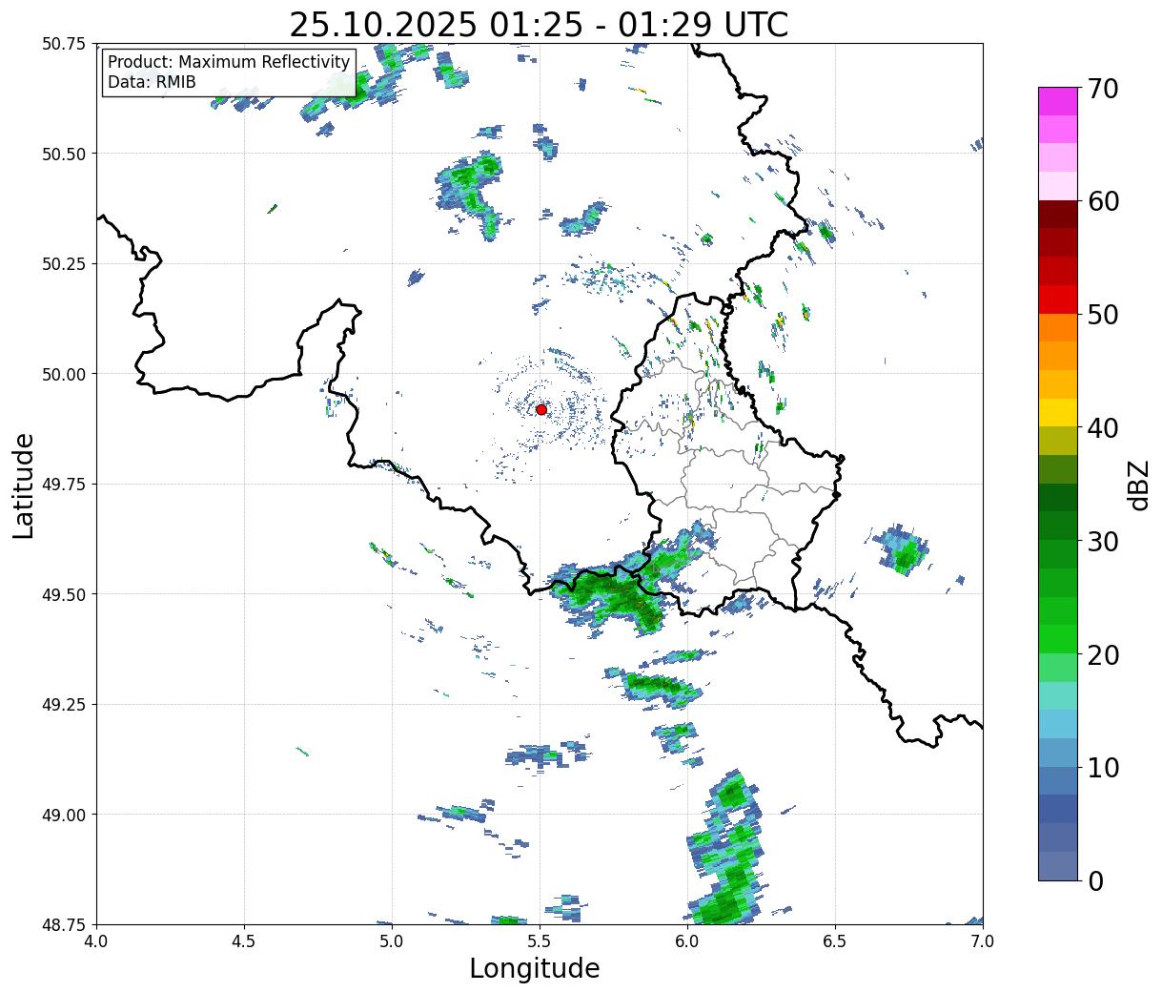Image resolution: width=1162 pixels, height=992 pixels.
Task: Click the plot title "25.10.2025 01:25 - 01:29 UTC"
Action: pos(539,25)
